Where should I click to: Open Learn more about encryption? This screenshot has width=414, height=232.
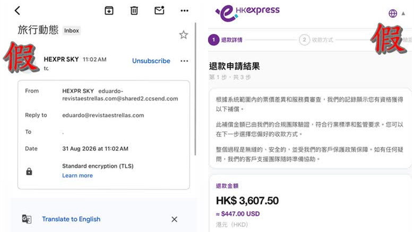click(77, 175)
